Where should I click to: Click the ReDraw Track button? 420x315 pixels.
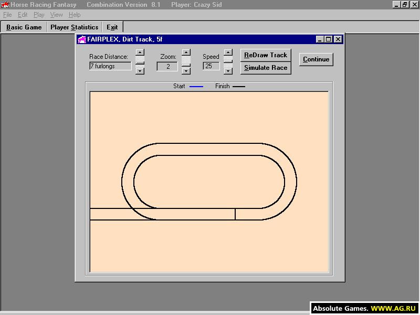[266, 55]
